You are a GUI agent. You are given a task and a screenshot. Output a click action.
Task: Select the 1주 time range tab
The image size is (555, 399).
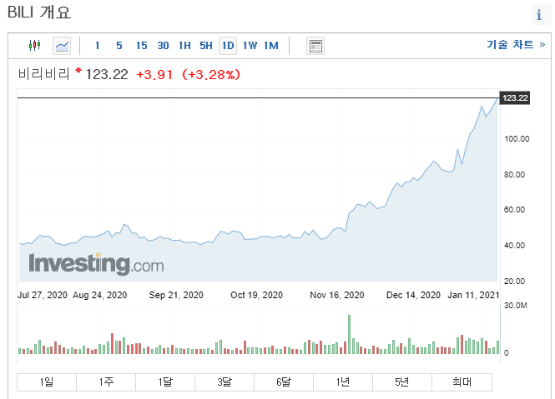click(x=106, y=382)
